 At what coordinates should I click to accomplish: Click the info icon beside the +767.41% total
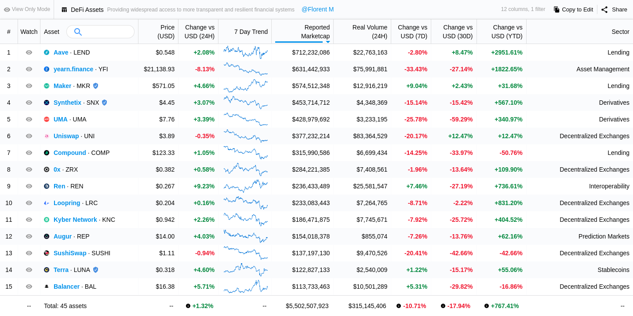[487, 306]
